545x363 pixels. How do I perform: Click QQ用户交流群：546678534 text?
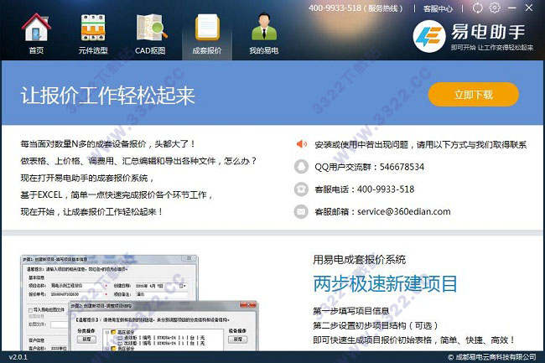pos(369,167)
